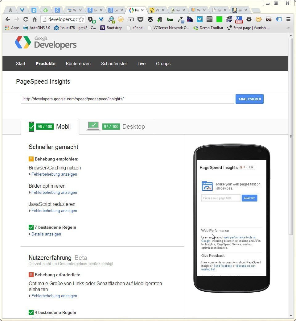Image resolution: width=296 pixels, height=321 pixels.
Task: Click the g+1 button in phone preview
Action: click(x=242, y=167)
